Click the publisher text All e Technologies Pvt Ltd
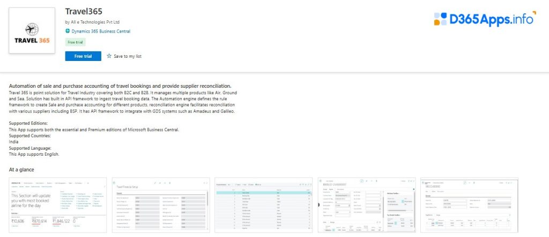 pos(95,22)
